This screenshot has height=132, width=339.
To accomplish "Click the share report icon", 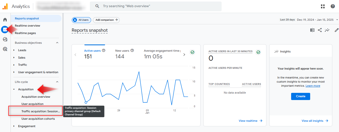I will point(320,30).
